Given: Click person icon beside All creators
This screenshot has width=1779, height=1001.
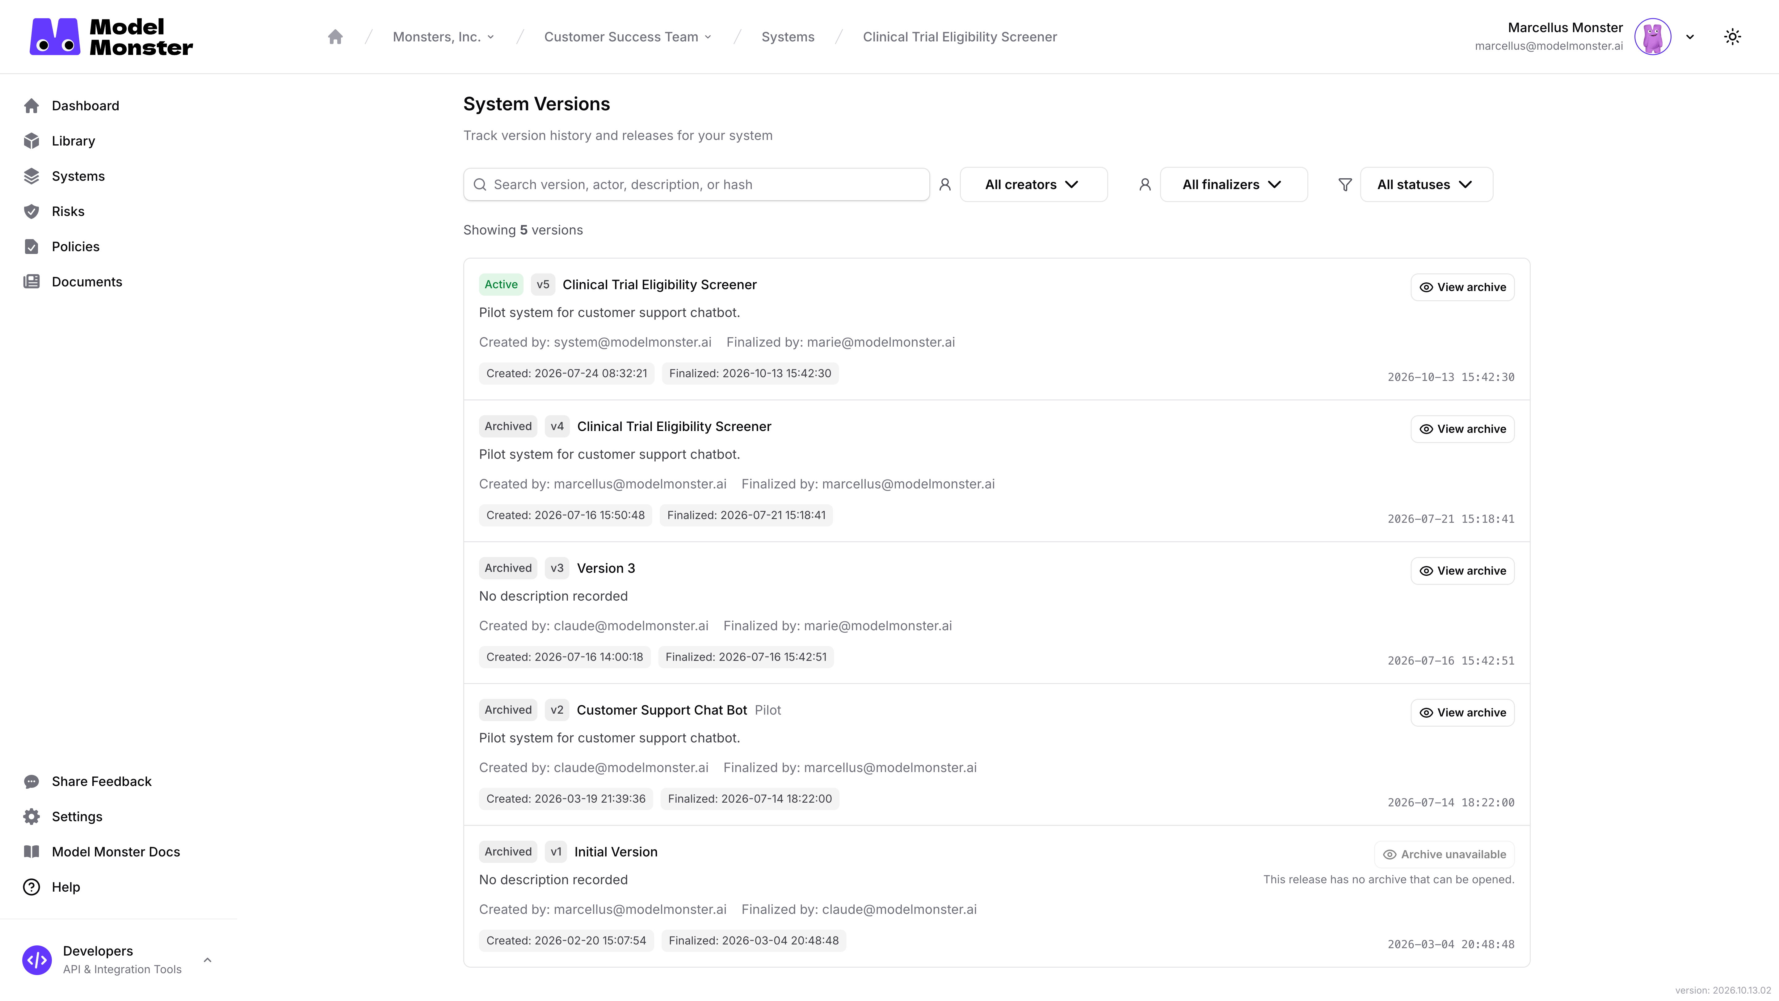Looking at the screenshot, I should pos(945,184).
